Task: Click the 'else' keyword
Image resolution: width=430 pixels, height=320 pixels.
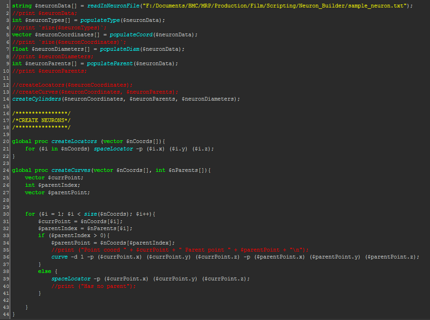Action: [44, 272]
